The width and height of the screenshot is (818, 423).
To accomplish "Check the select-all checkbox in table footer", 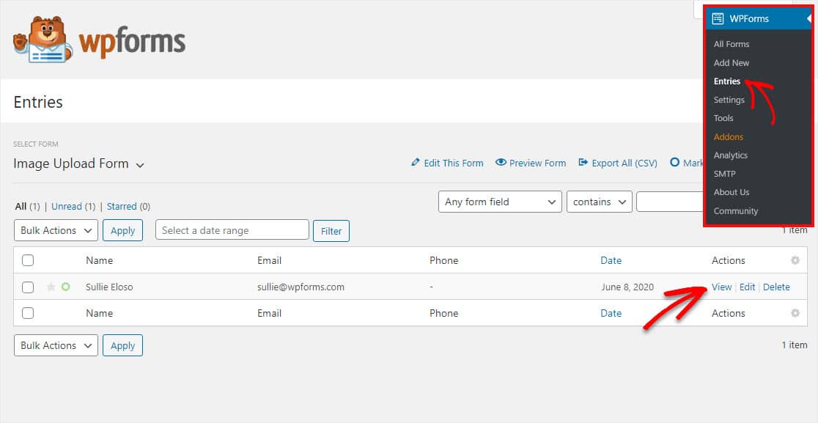I will 28,313.
